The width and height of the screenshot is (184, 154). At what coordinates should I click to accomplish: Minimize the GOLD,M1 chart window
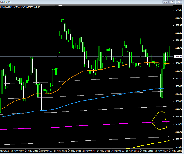point(165,2)
